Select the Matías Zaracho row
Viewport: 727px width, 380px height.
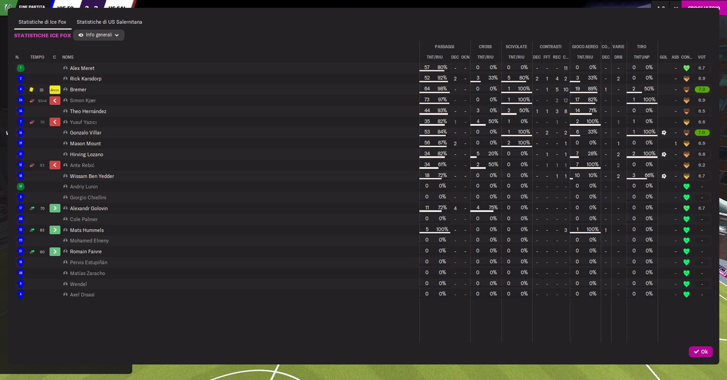363,273
